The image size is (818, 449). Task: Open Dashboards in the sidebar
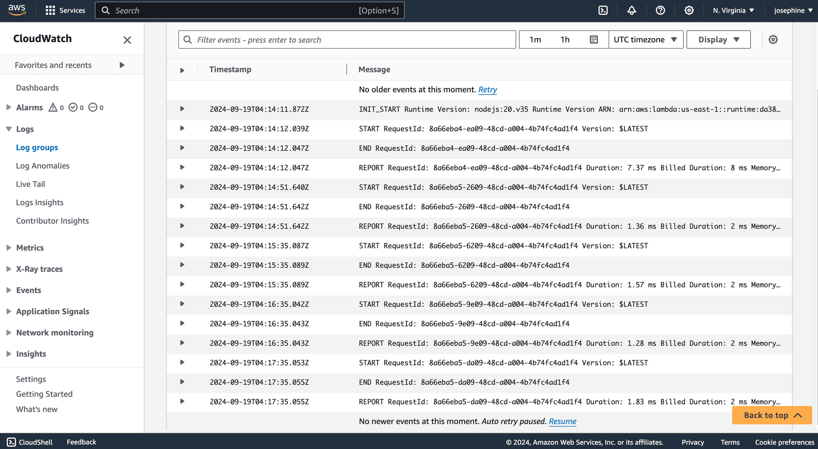coord(37,88)
